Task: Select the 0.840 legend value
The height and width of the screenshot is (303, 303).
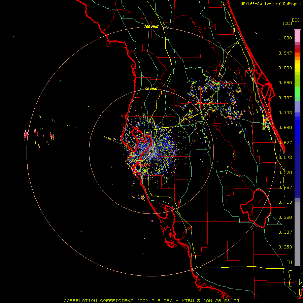Action: [x=285, y=83]
